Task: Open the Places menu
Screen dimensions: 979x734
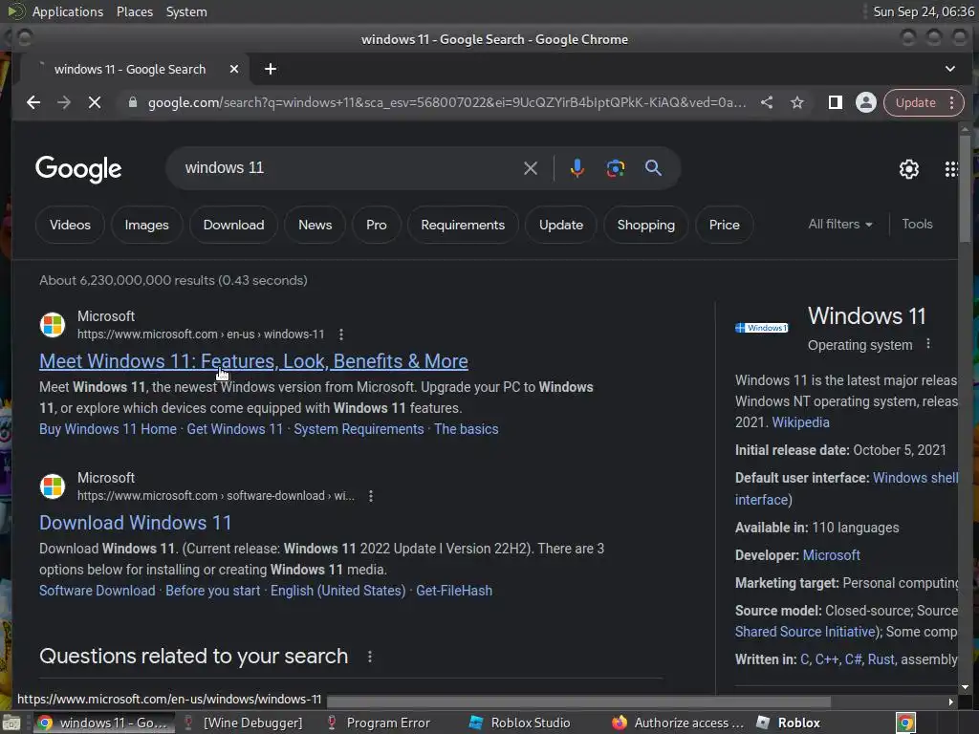Action: (x=134, y=11)
